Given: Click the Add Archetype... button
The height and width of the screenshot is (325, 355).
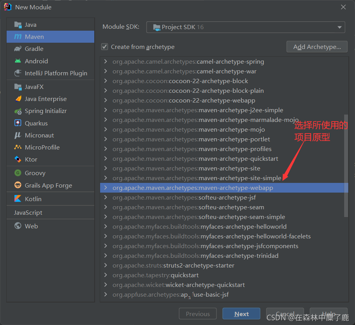Looking at the screenshot, I should tap(317, 47).
